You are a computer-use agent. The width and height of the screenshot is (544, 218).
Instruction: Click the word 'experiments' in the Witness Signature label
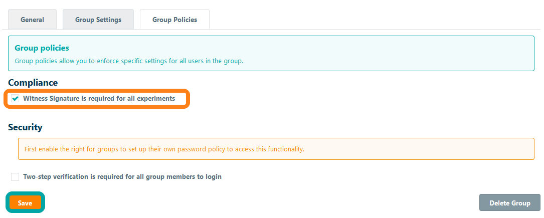[x=157, y=99]
